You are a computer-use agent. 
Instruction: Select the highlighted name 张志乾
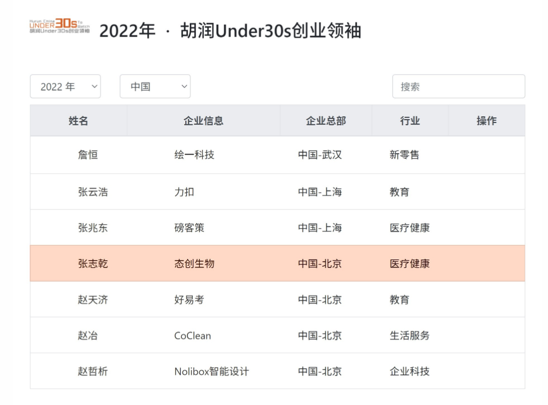point(93,263)
